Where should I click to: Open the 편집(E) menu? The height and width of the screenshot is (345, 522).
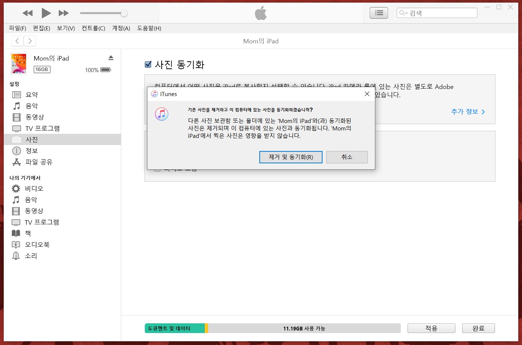point(42,28)
